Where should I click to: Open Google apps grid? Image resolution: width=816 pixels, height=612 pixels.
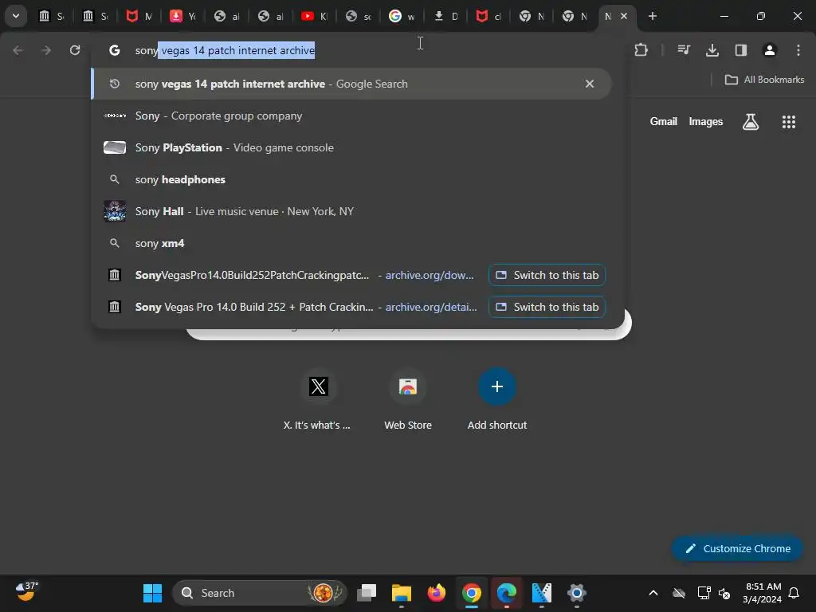coord(788,122)
